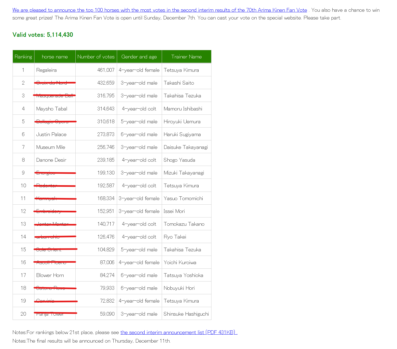Click 4-year-old colt in the Maysho Tabal row

(139, 109)
